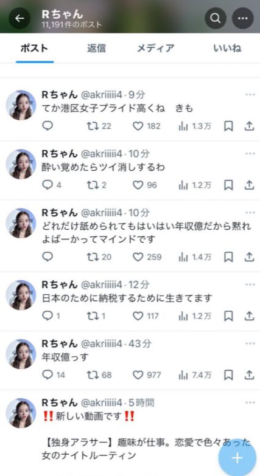Switch to the いいね tab
Viewport: 260px width, 476px height.
(227, 48)
